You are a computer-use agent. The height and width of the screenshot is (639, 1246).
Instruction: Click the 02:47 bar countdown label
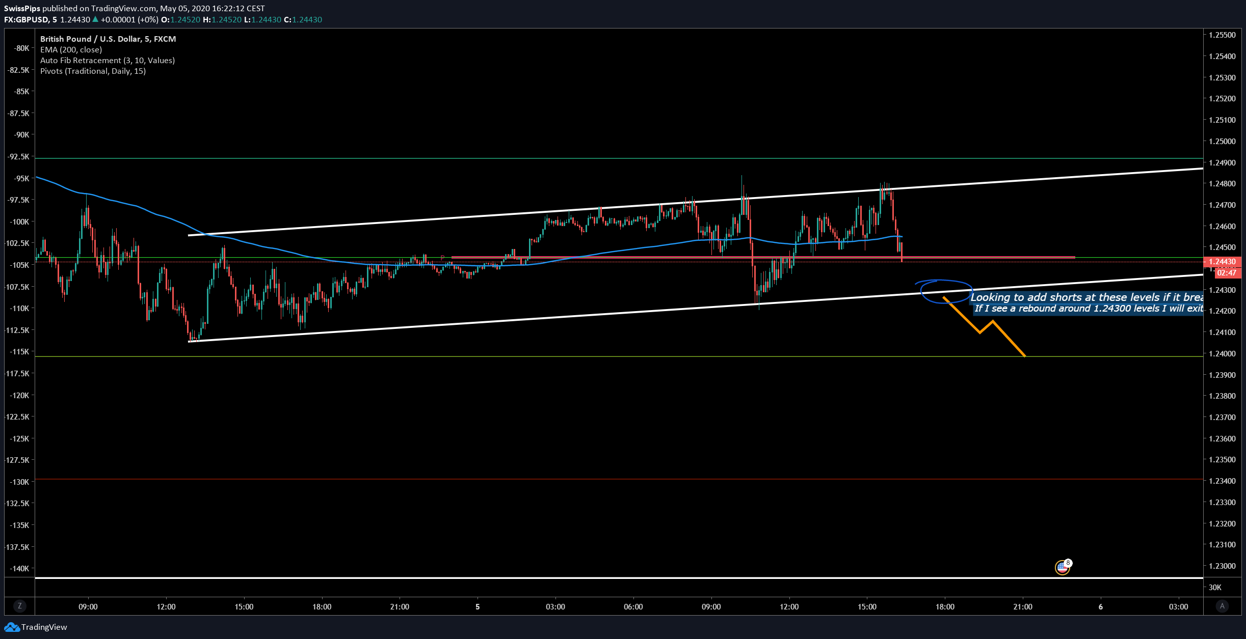[1227, 273]
